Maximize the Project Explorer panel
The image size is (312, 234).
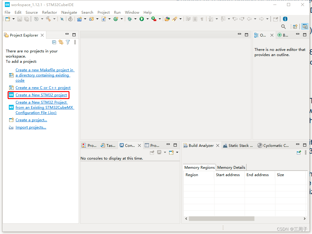pyautogui.click(x=74, y=35)
